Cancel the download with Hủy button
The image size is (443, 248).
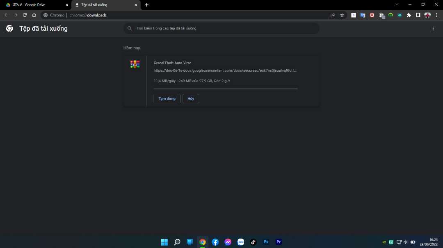(x=191, y=98)
